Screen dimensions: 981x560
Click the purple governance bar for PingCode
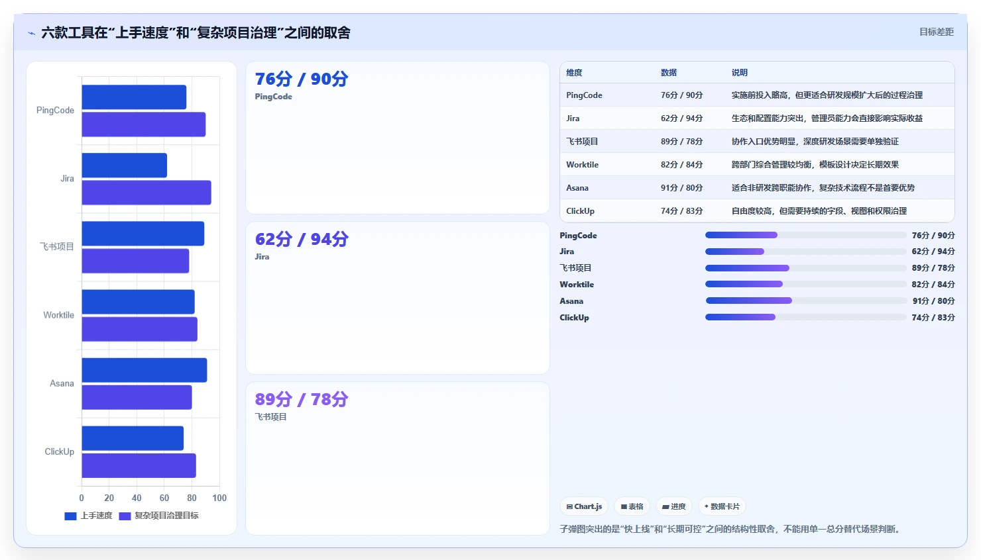[144, 124]
